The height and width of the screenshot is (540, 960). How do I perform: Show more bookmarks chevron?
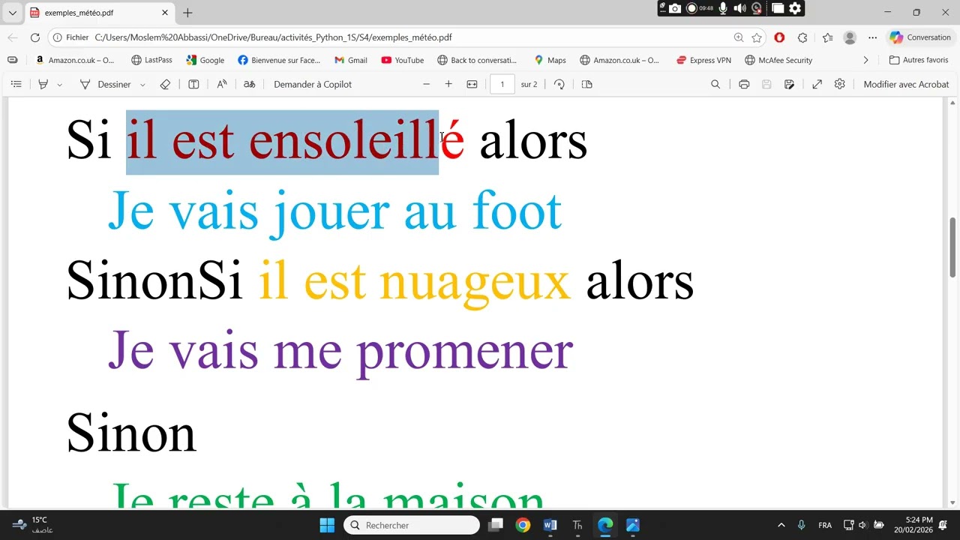[865, 60]
